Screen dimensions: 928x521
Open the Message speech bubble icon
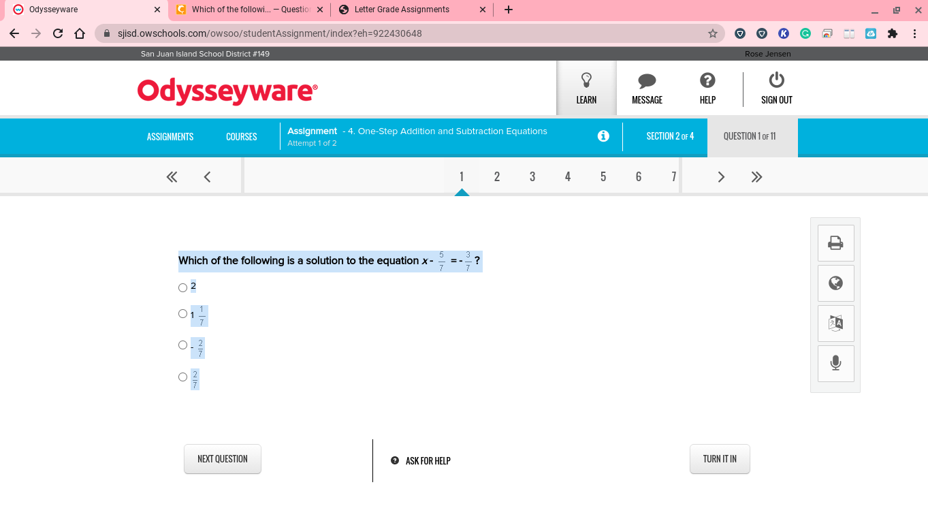[x=647, y=81]
